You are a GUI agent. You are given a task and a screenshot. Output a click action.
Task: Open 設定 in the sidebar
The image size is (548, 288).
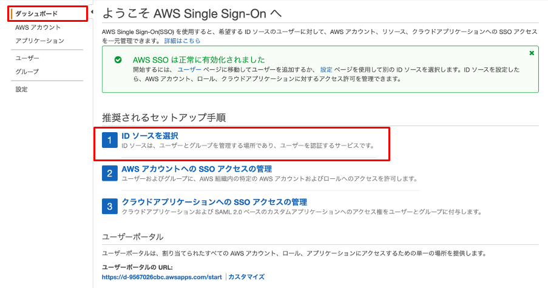21,89
